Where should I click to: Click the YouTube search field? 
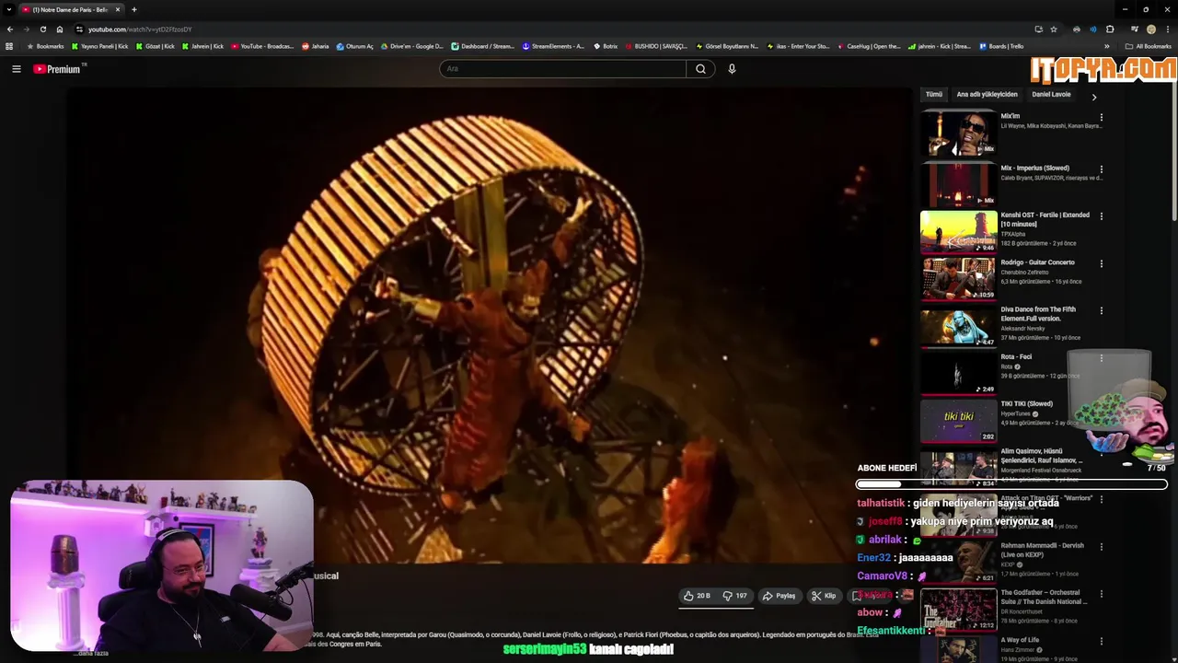(x=562, y=69)
